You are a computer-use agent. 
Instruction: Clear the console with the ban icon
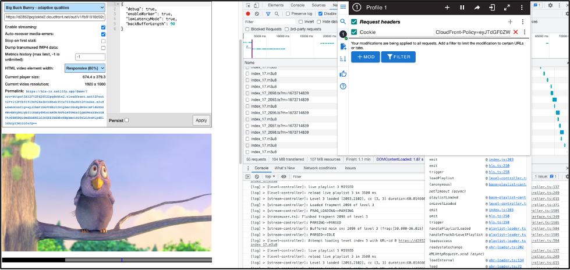[x=257, y=177]
